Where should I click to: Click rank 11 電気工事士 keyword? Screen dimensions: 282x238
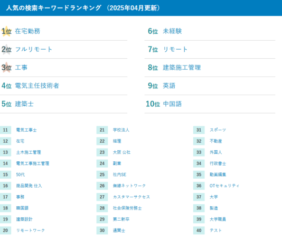point(26,130)
